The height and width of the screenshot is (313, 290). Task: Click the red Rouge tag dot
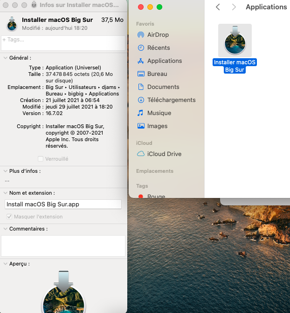(x=141, y=196)
